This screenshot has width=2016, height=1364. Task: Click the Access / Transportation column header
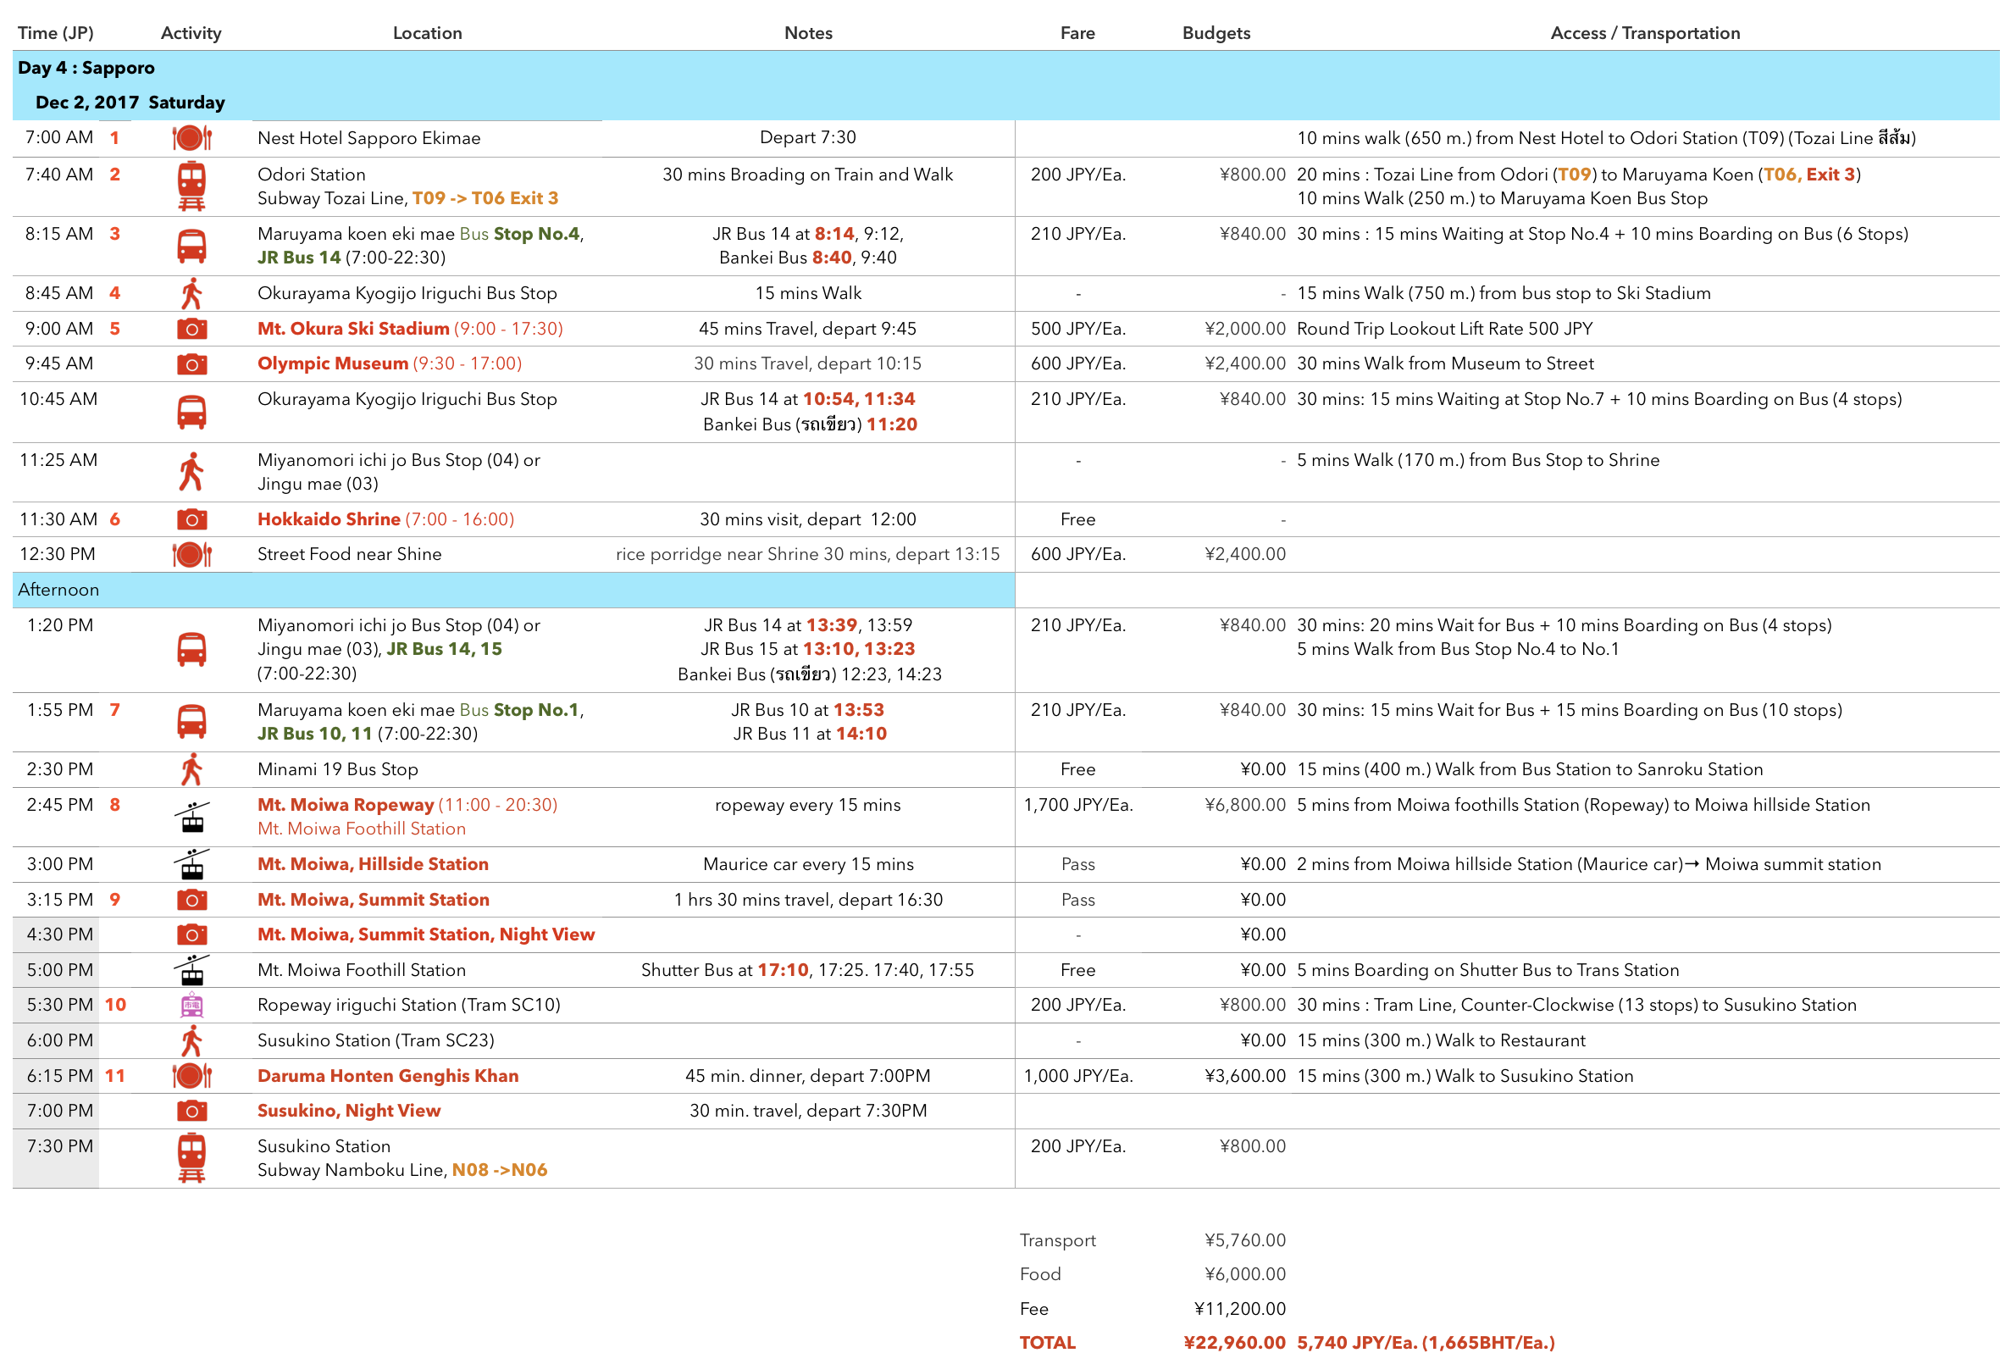[x=1645, y=33]
